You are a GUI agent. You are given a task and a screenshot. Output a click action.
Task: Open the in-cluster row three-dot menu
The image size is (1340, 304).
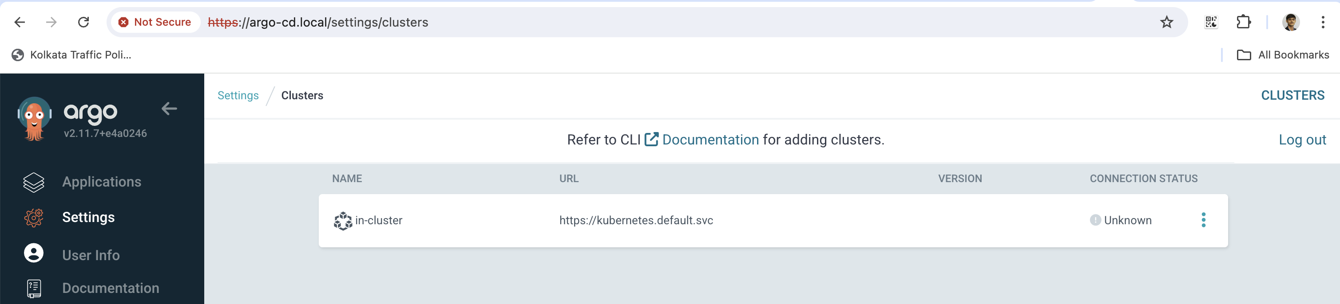pyautogui.click(x=1203, y=220)
